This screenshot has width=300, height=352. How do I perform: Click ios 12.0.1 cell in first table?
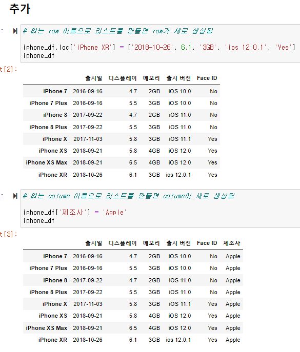pos(178,175)
